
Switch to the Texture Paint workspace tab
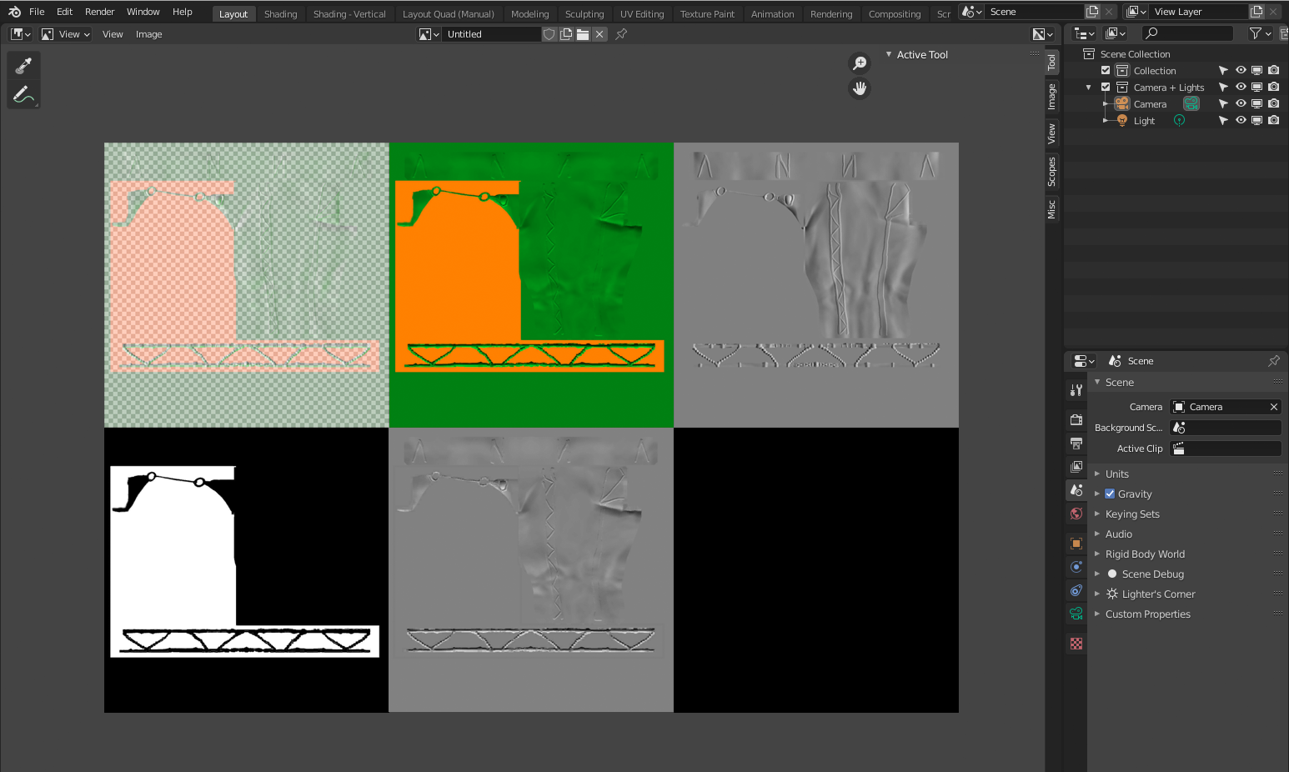[x=707, y=14]
